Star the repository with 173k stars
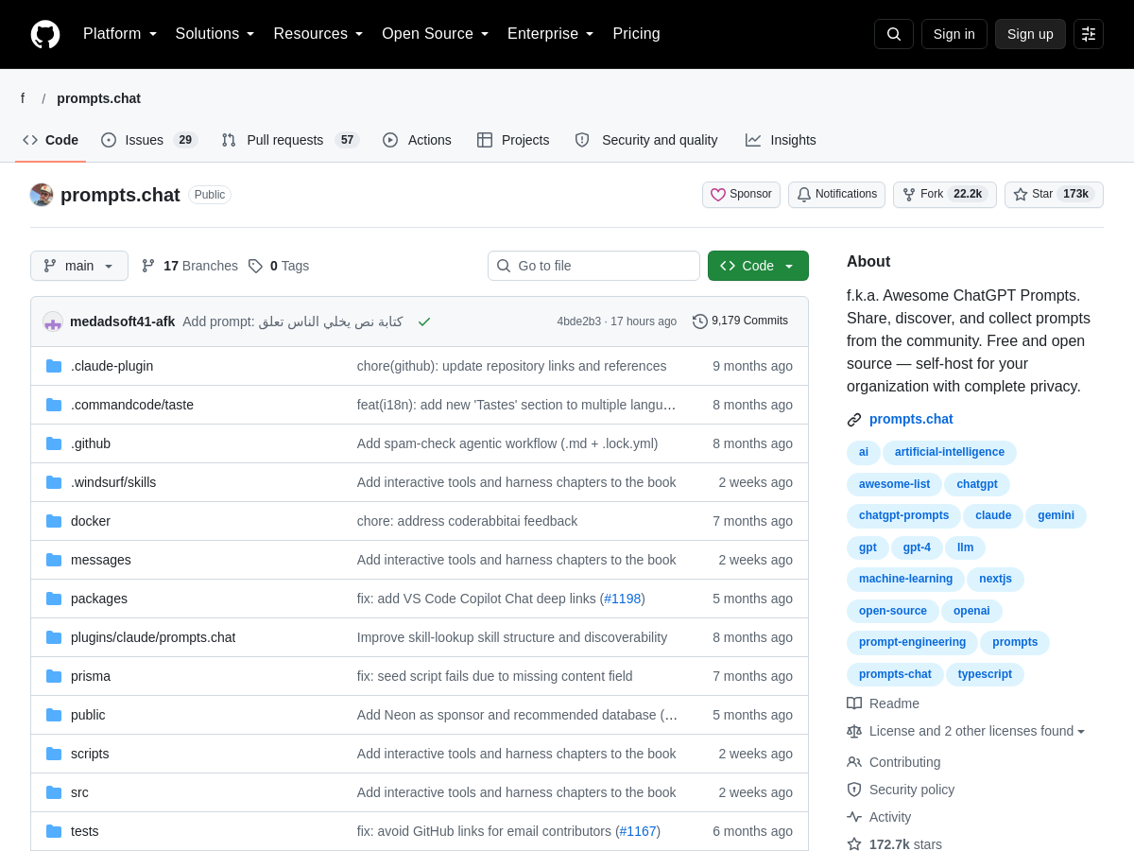1134x851 pixels. click(1054, 195)
